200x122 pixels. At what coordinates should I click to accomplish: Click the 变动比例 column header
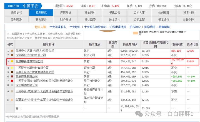click(x=192, y=44)
